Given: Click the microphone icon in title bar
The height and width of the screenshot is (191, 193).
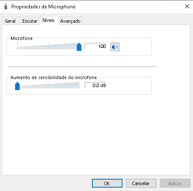Looking at the screenshot, I should point(6,7).
